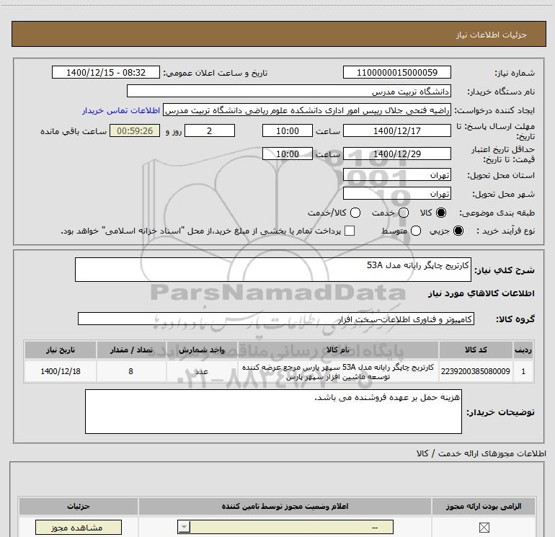Click the گروه کالا field
The height and width of the screenshot is (537, 555).
coord(276,319)
